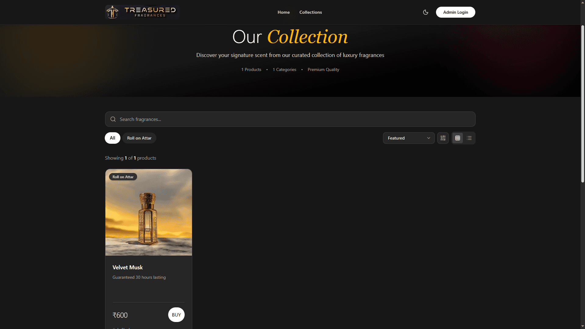Click the Admin Login button
This screenshot has height=329, width=585.
455,12
